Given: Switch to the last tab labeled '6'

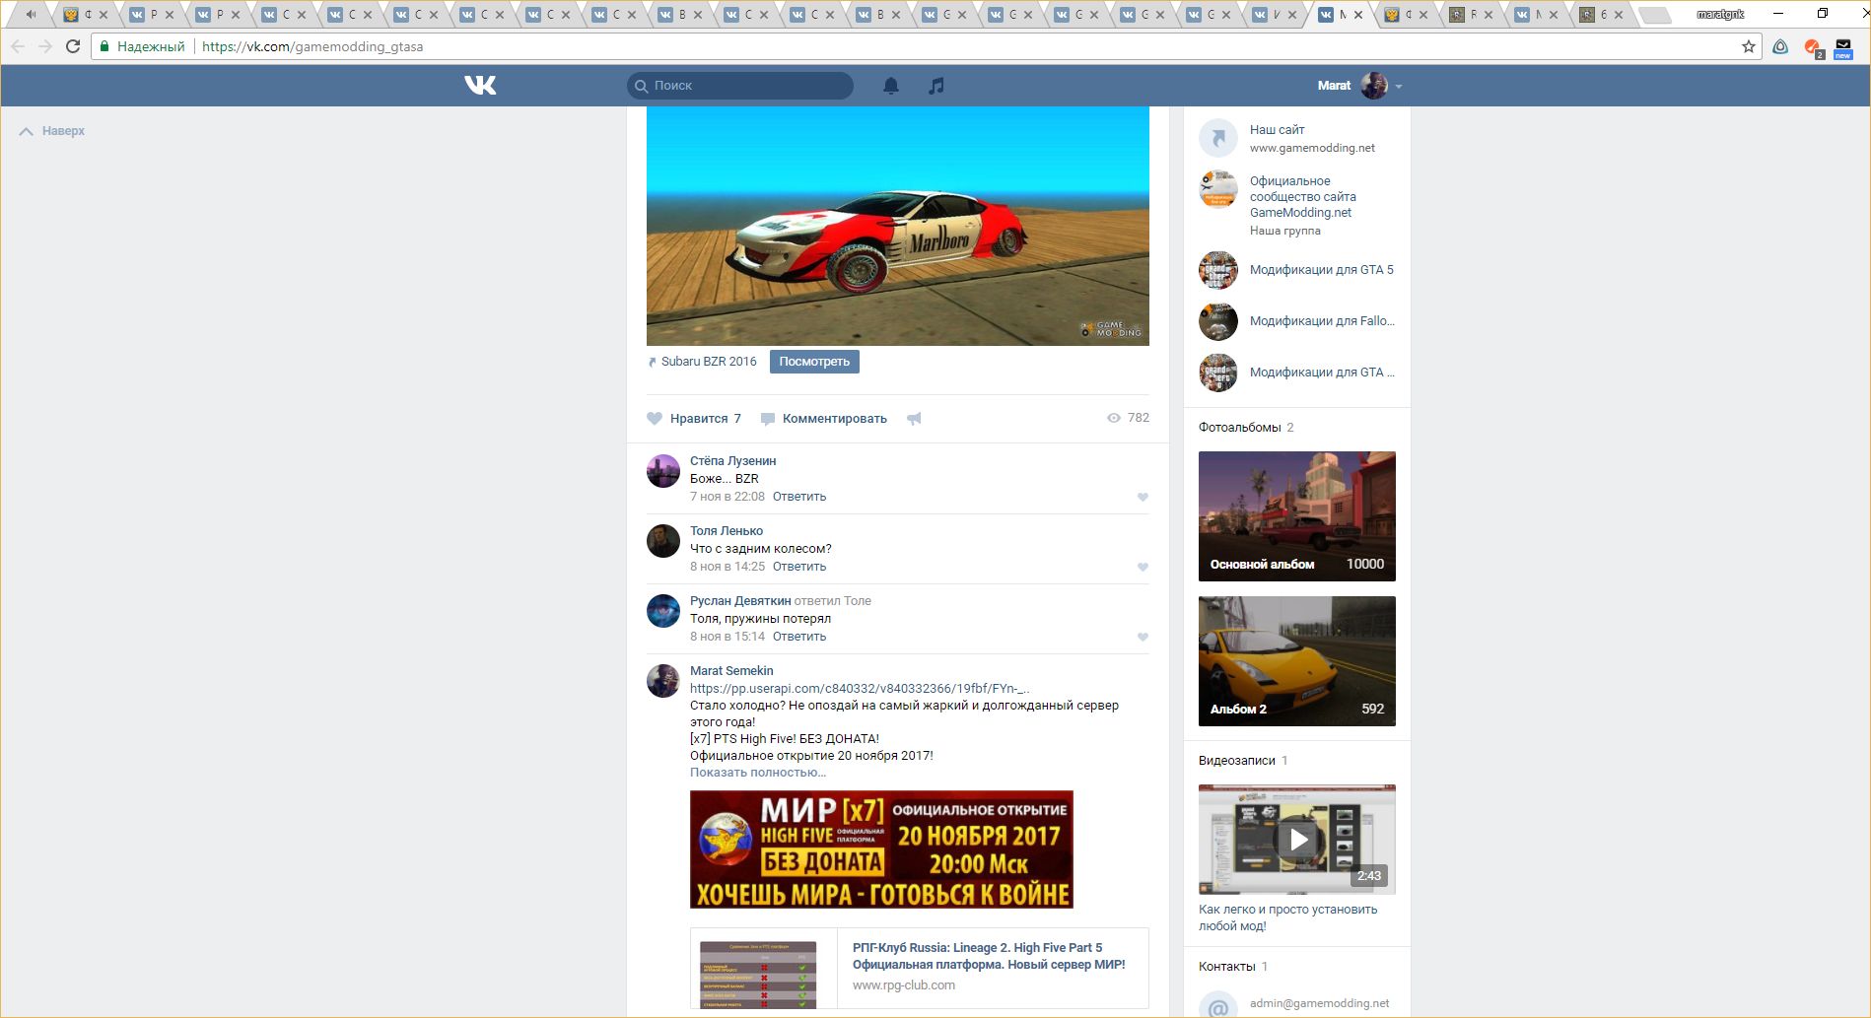Looking at the screenshot, I should (x=1602, y=15).
